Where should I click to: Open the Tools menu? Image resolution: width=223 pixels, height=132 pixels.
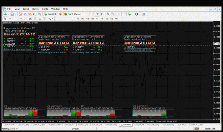[45, 9]
